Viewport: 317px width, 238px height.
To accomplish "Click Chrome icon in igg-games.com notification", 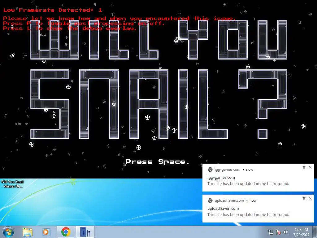I will (210, 170).
